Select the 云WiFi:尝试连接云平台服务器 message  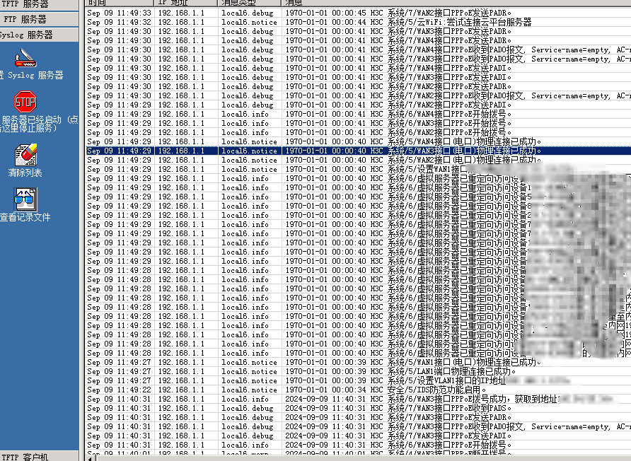coord(459,22)
